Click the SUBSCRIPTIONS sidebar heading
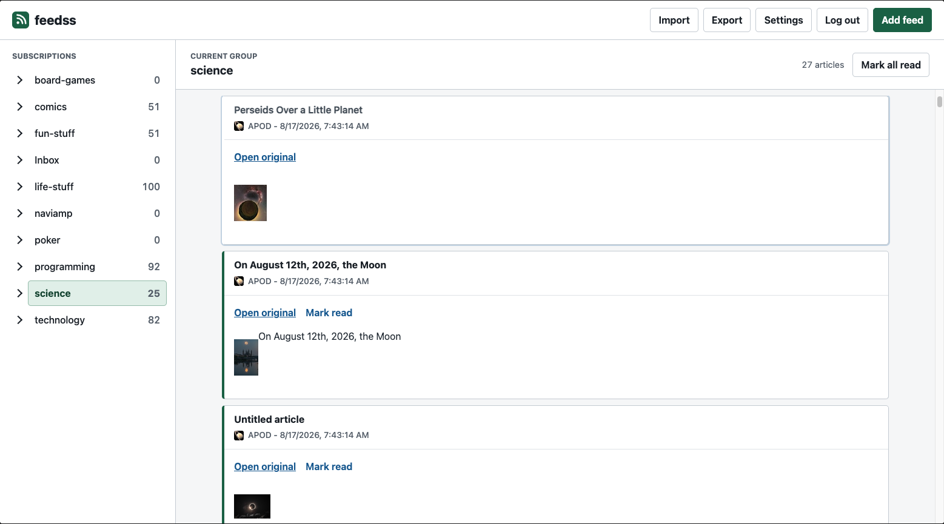 [x=44, y=56]
